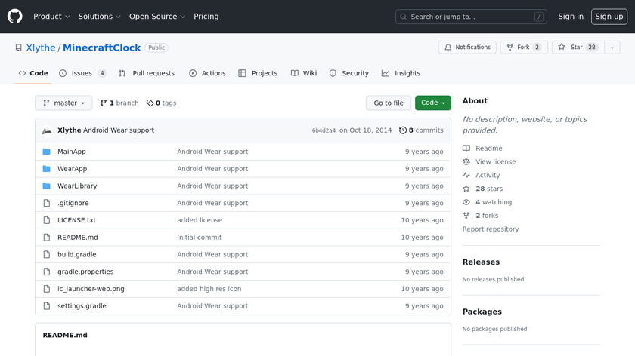Toggle Notifications for this repository

(x=467, y=48)
